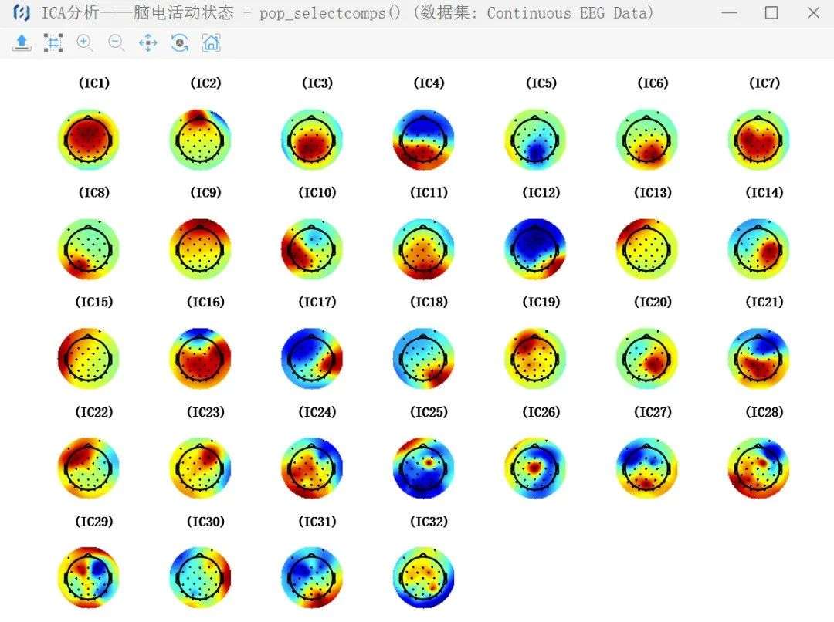Select the IC21 component topography
This screenshot has height=622, width=834.
click(758, 359)
